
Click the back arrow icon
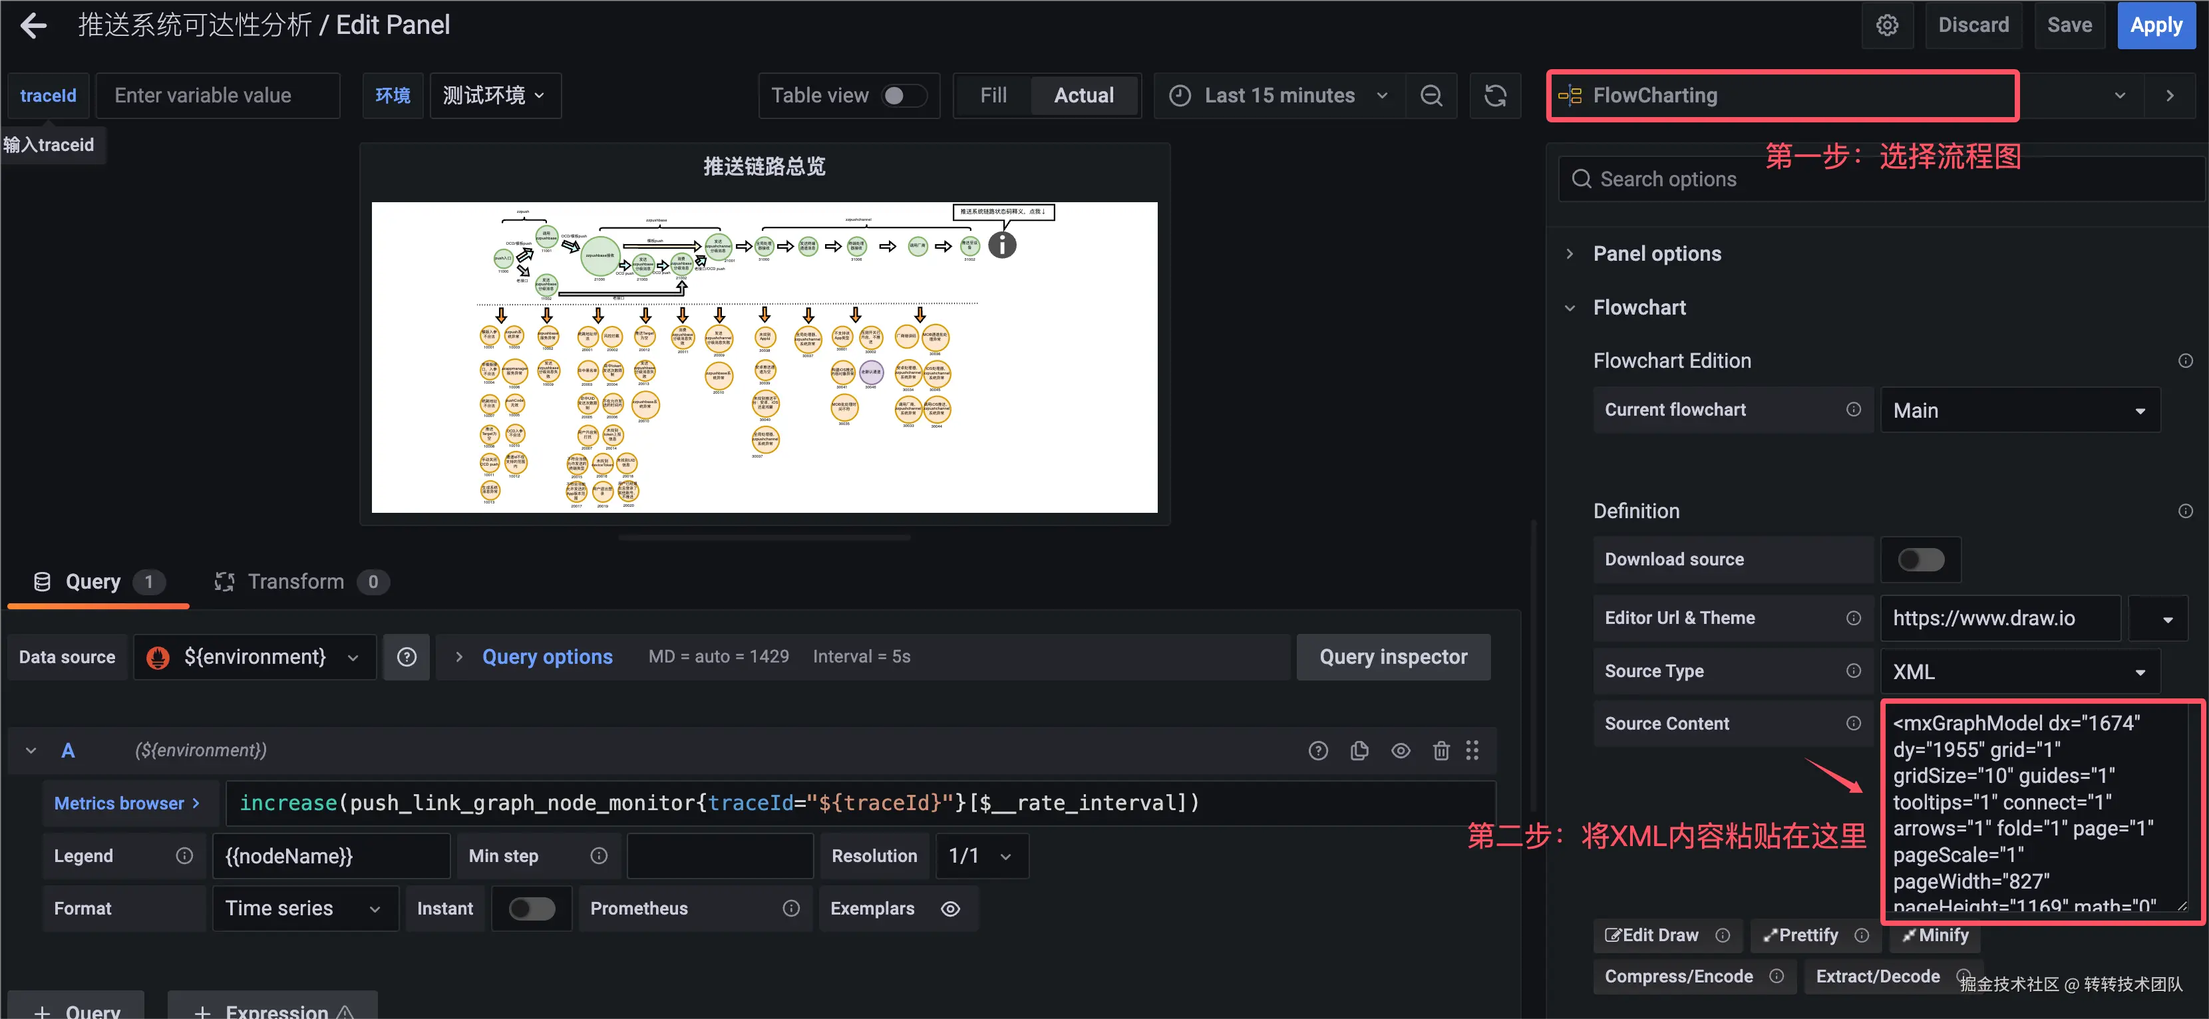(x=33, y=25)
